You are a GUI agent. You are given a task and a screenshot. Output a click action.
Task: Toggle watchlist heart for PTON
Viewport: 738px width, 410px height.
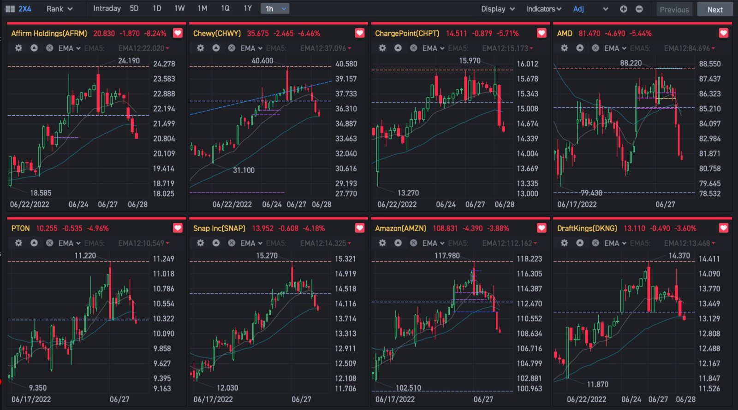click(178, 228)
